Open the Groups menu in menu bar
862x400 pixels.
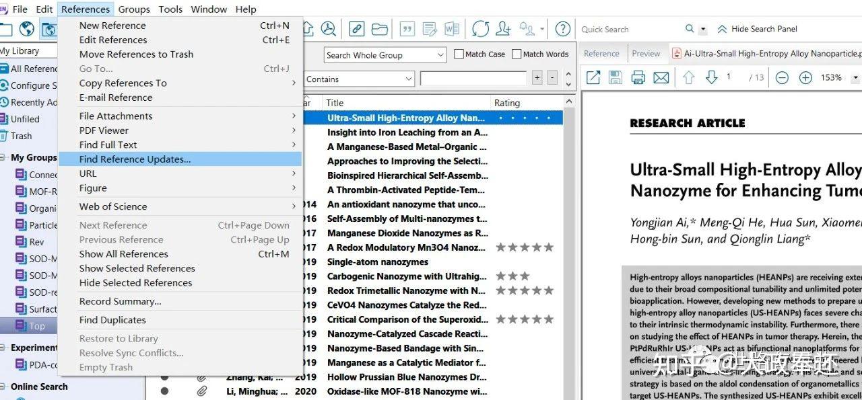pyautogui.click(x=134, y=9)
